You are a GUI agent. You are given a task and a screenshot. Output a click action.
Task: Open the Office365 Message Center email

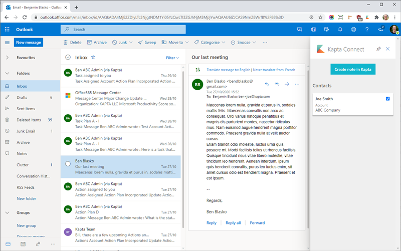(121, 98)
